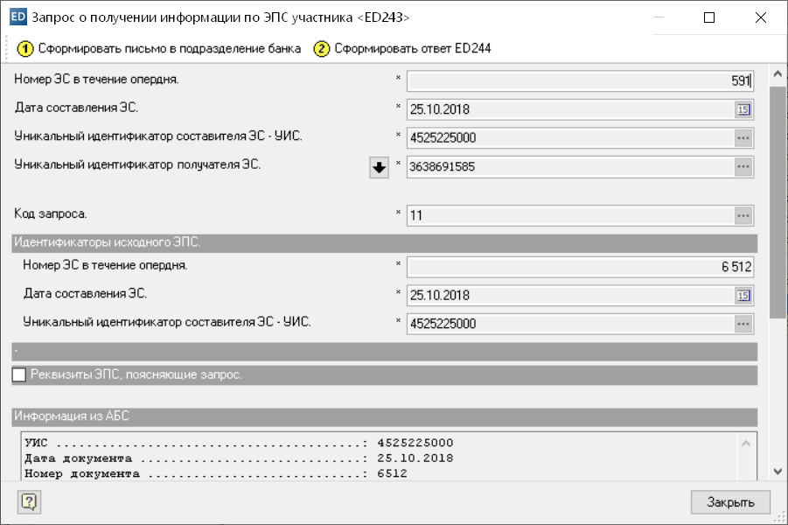Click scroll-down arrow in Информация из АБС box

coord(747,472)
